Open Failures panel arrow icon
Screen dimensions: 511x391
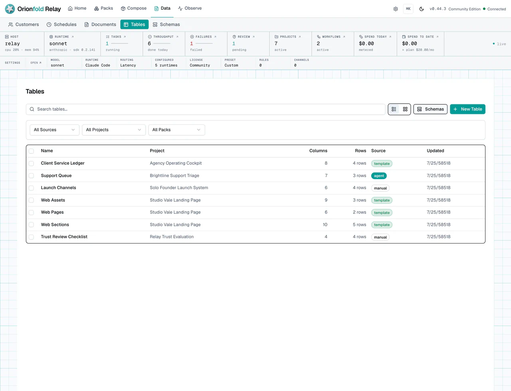coord(215,37)
